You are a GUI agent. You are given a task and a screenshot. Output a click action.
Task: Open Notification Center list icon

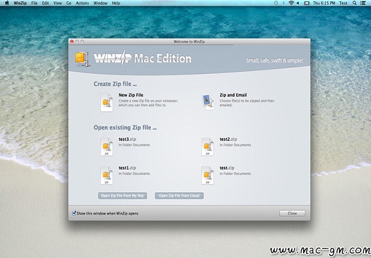click(x=363, y=3)
